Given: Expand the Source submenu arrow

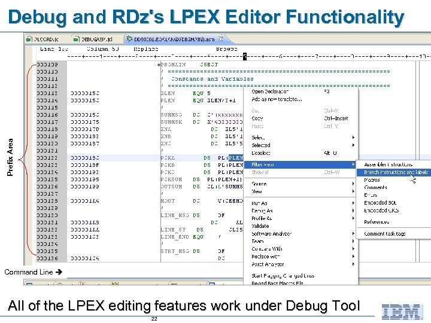Looking at the screenshot, I should tap(353, 184).
